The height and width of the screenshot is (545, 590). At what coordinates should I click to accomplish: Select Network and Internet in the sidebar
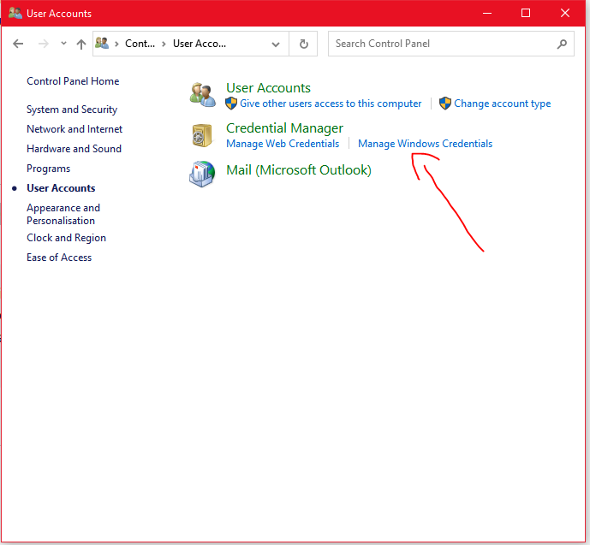(x=74, y=129)
